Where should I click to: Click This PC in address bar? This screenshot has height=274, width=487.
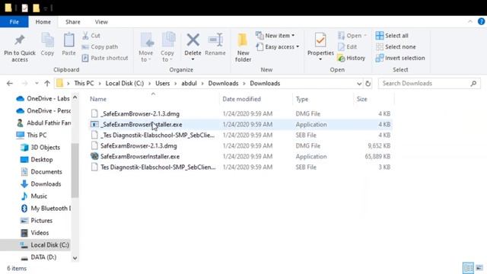[84, 83]
